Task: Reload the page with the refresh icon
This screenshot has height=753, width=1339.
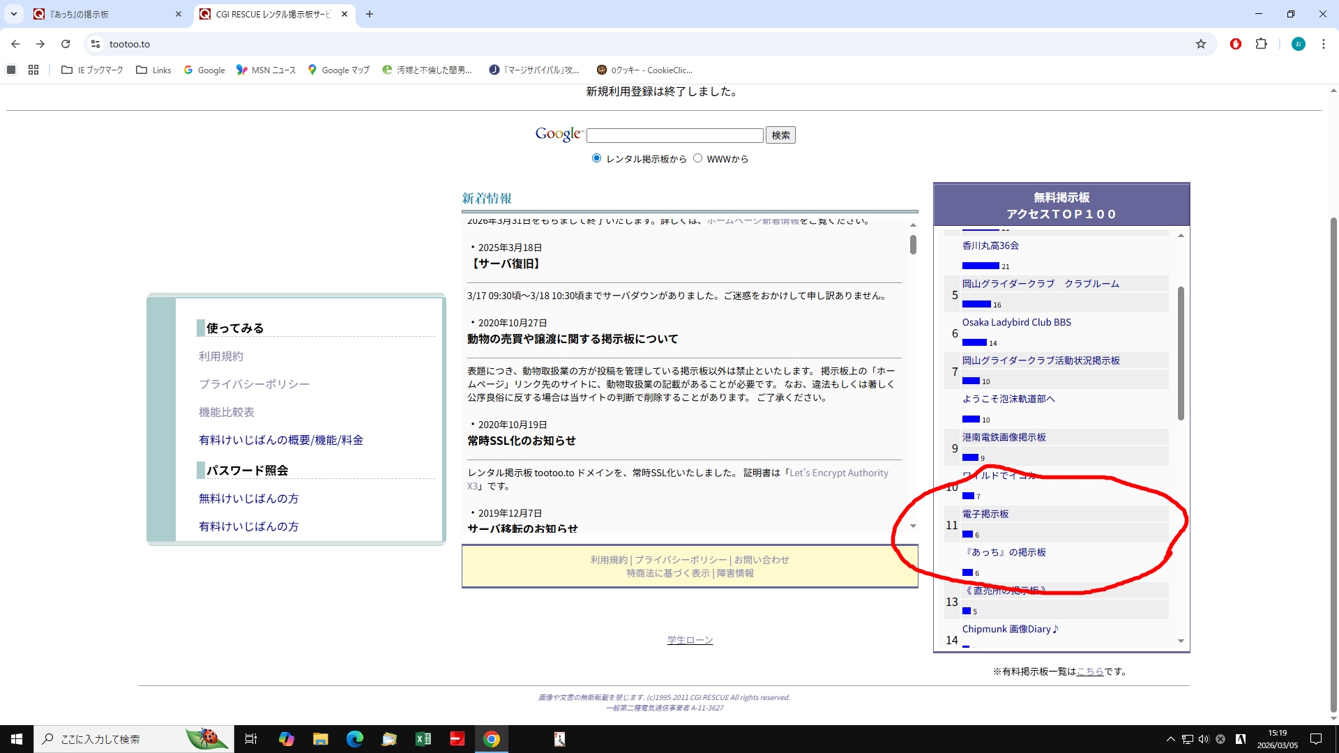Action: [66, 44]
